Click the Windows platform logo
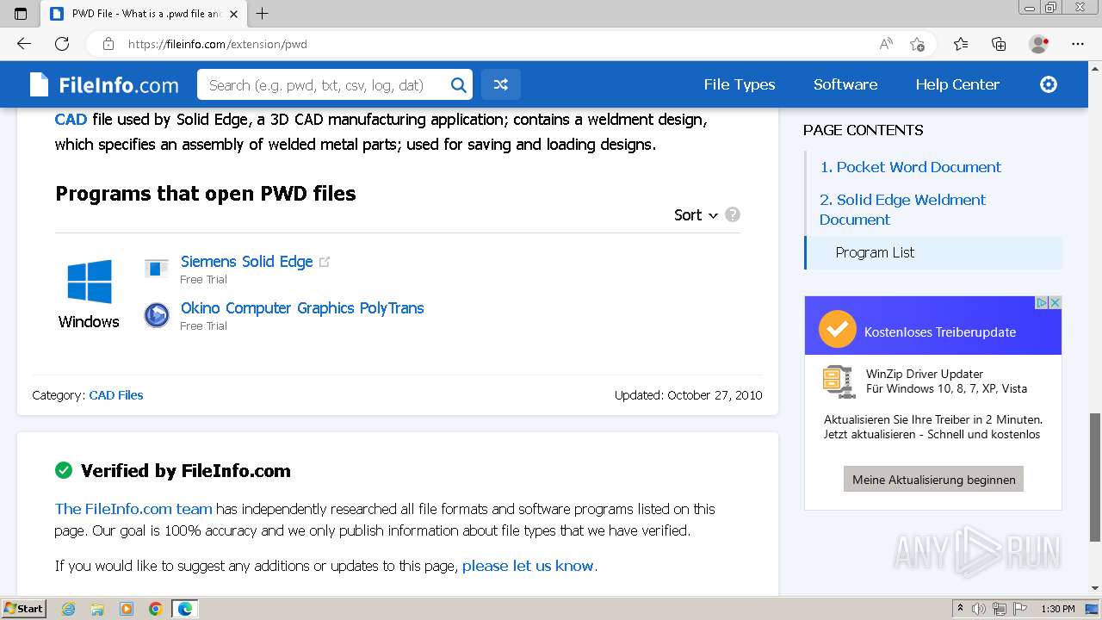Viewport: 1102px width, 620px height. (90, 282)
